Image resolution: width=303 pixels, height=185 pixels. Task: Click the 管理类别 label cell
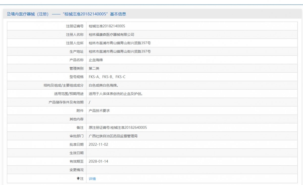pos(46,68)
